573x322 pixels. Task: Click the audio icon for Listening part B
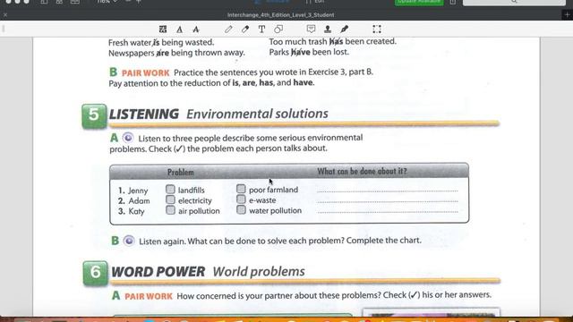129,241
